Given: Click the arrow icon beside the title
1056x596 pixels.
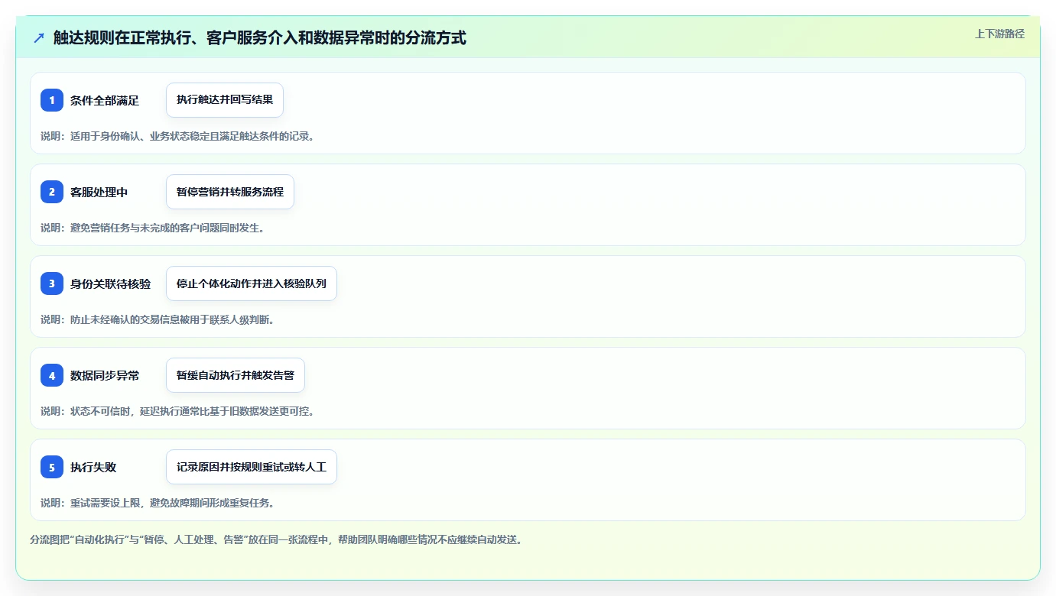Looking at the screenshot, I should pos(39,37).
